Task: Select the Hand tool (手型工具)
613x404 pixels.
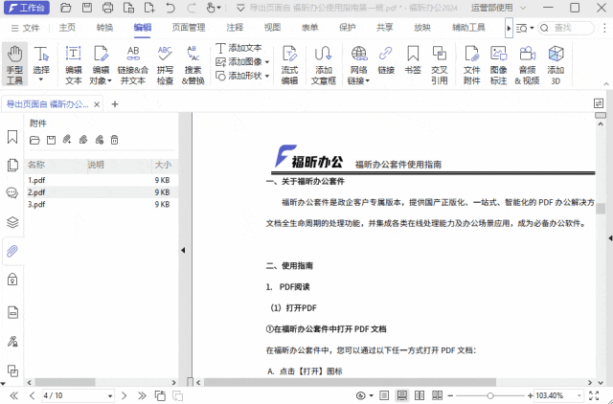Action: (14, 64)
